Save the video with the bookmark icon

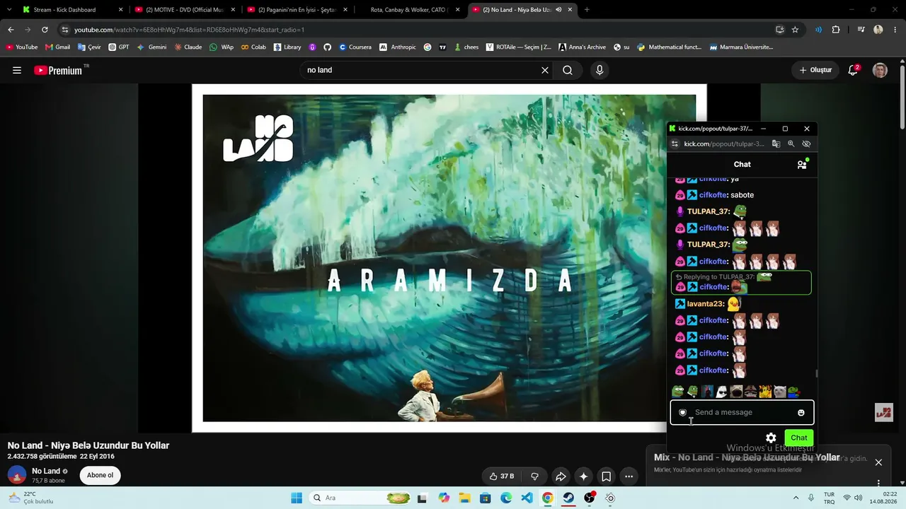(606, 476)
